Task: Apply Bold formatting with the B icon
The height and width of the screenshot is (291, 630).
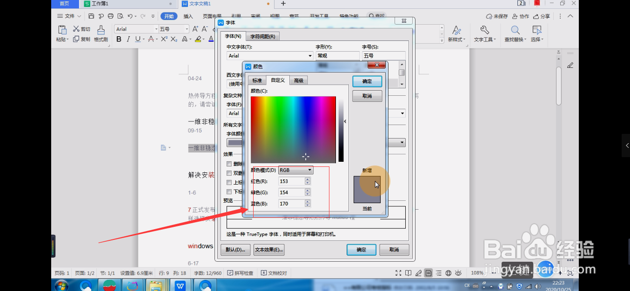Action: pos(118,39)
